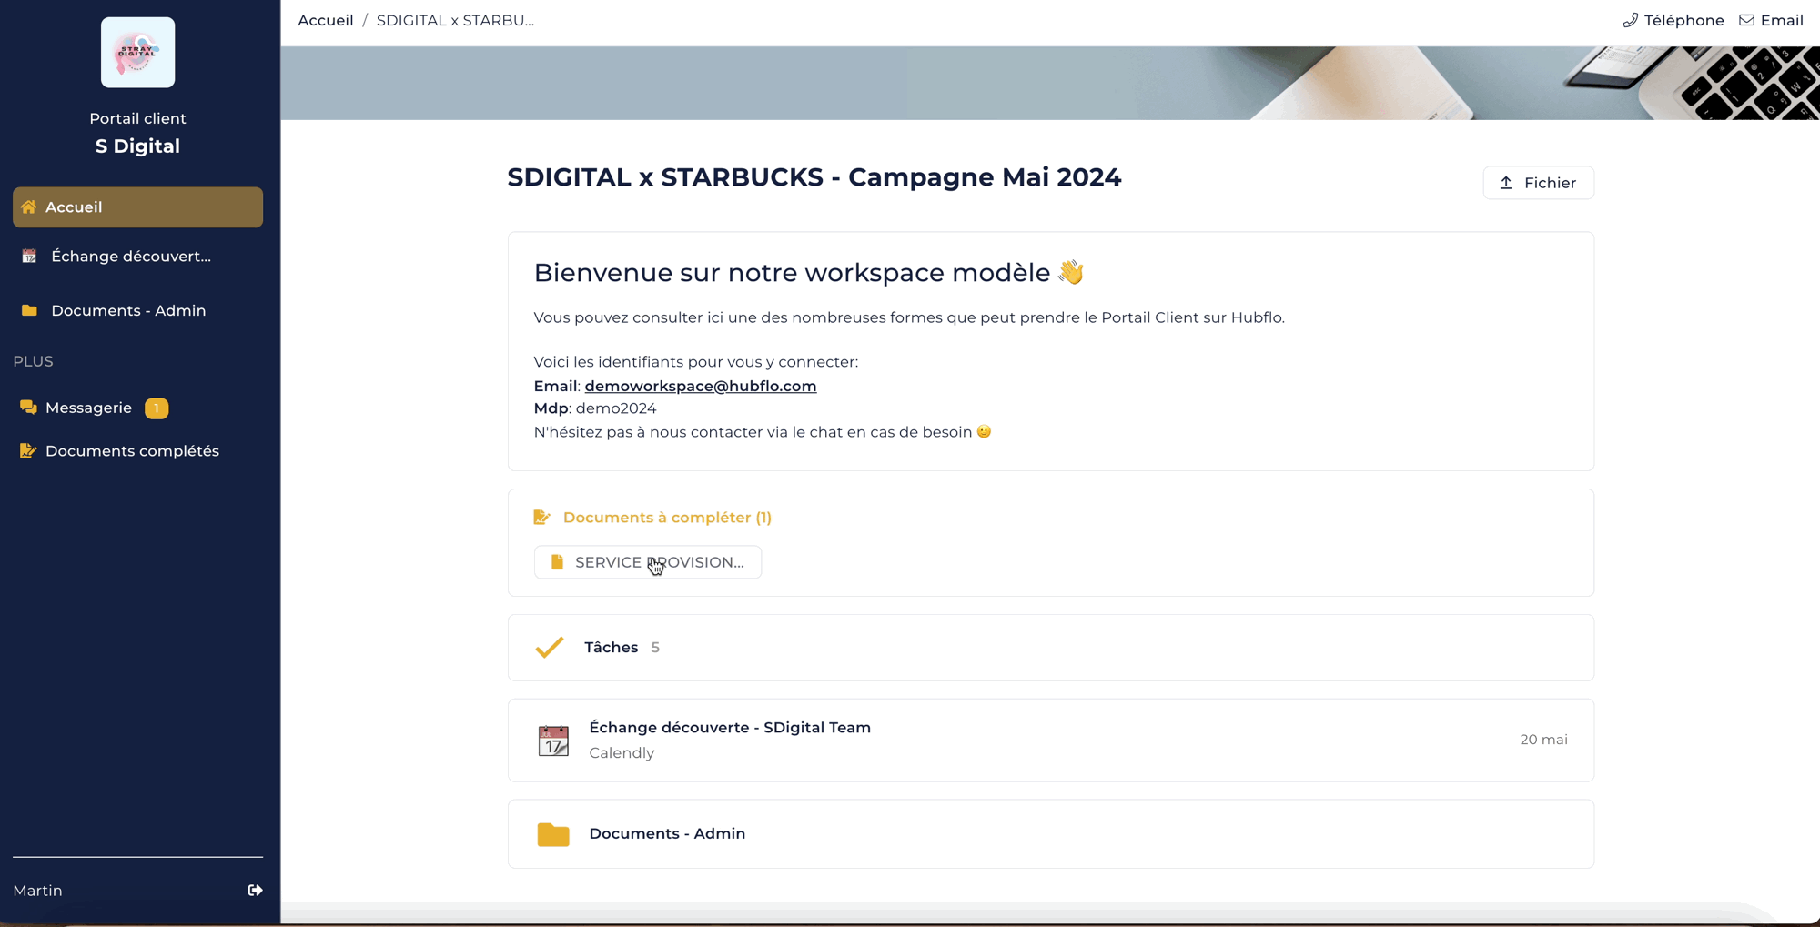Click the checkmark icon beside Tâches
Image resolution: width=1820 pixels, height=927 pixels.
pos(550,648)
